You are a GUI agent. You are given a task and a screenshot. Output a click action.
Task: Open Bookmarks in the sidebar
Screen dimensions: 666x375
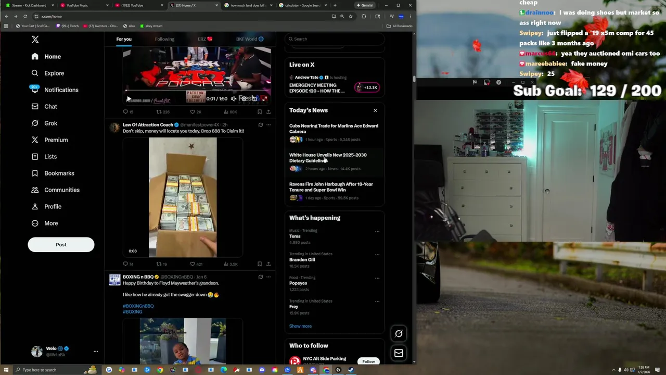(x=53, y=173)
